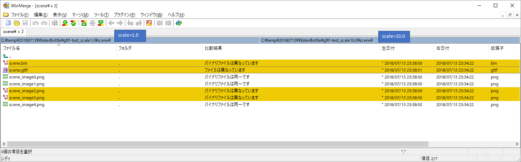Open the ツール(T) menu

point(101,15)
